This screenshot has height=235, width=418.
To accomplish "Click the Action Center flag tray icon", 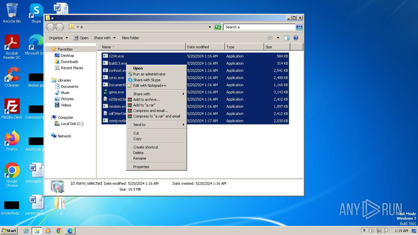I will click(x=387, y=231).
